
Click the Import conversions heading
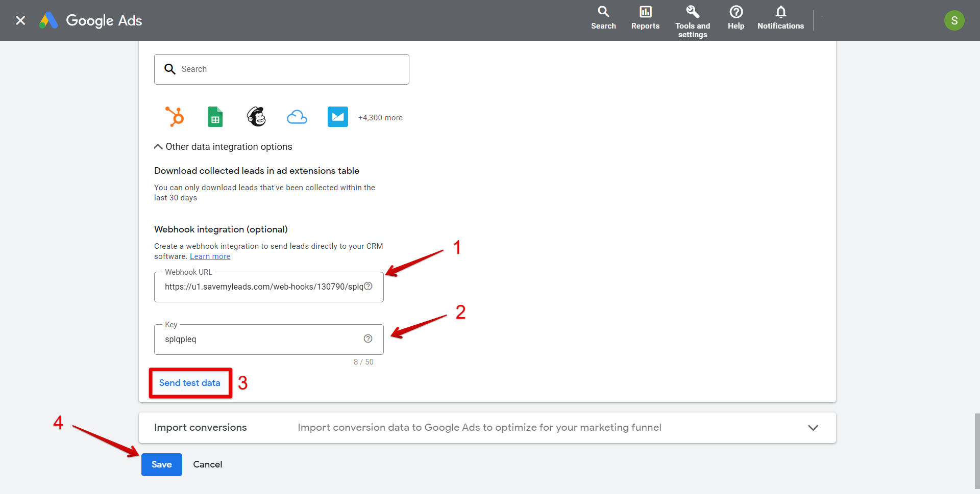tap(201, 428)
